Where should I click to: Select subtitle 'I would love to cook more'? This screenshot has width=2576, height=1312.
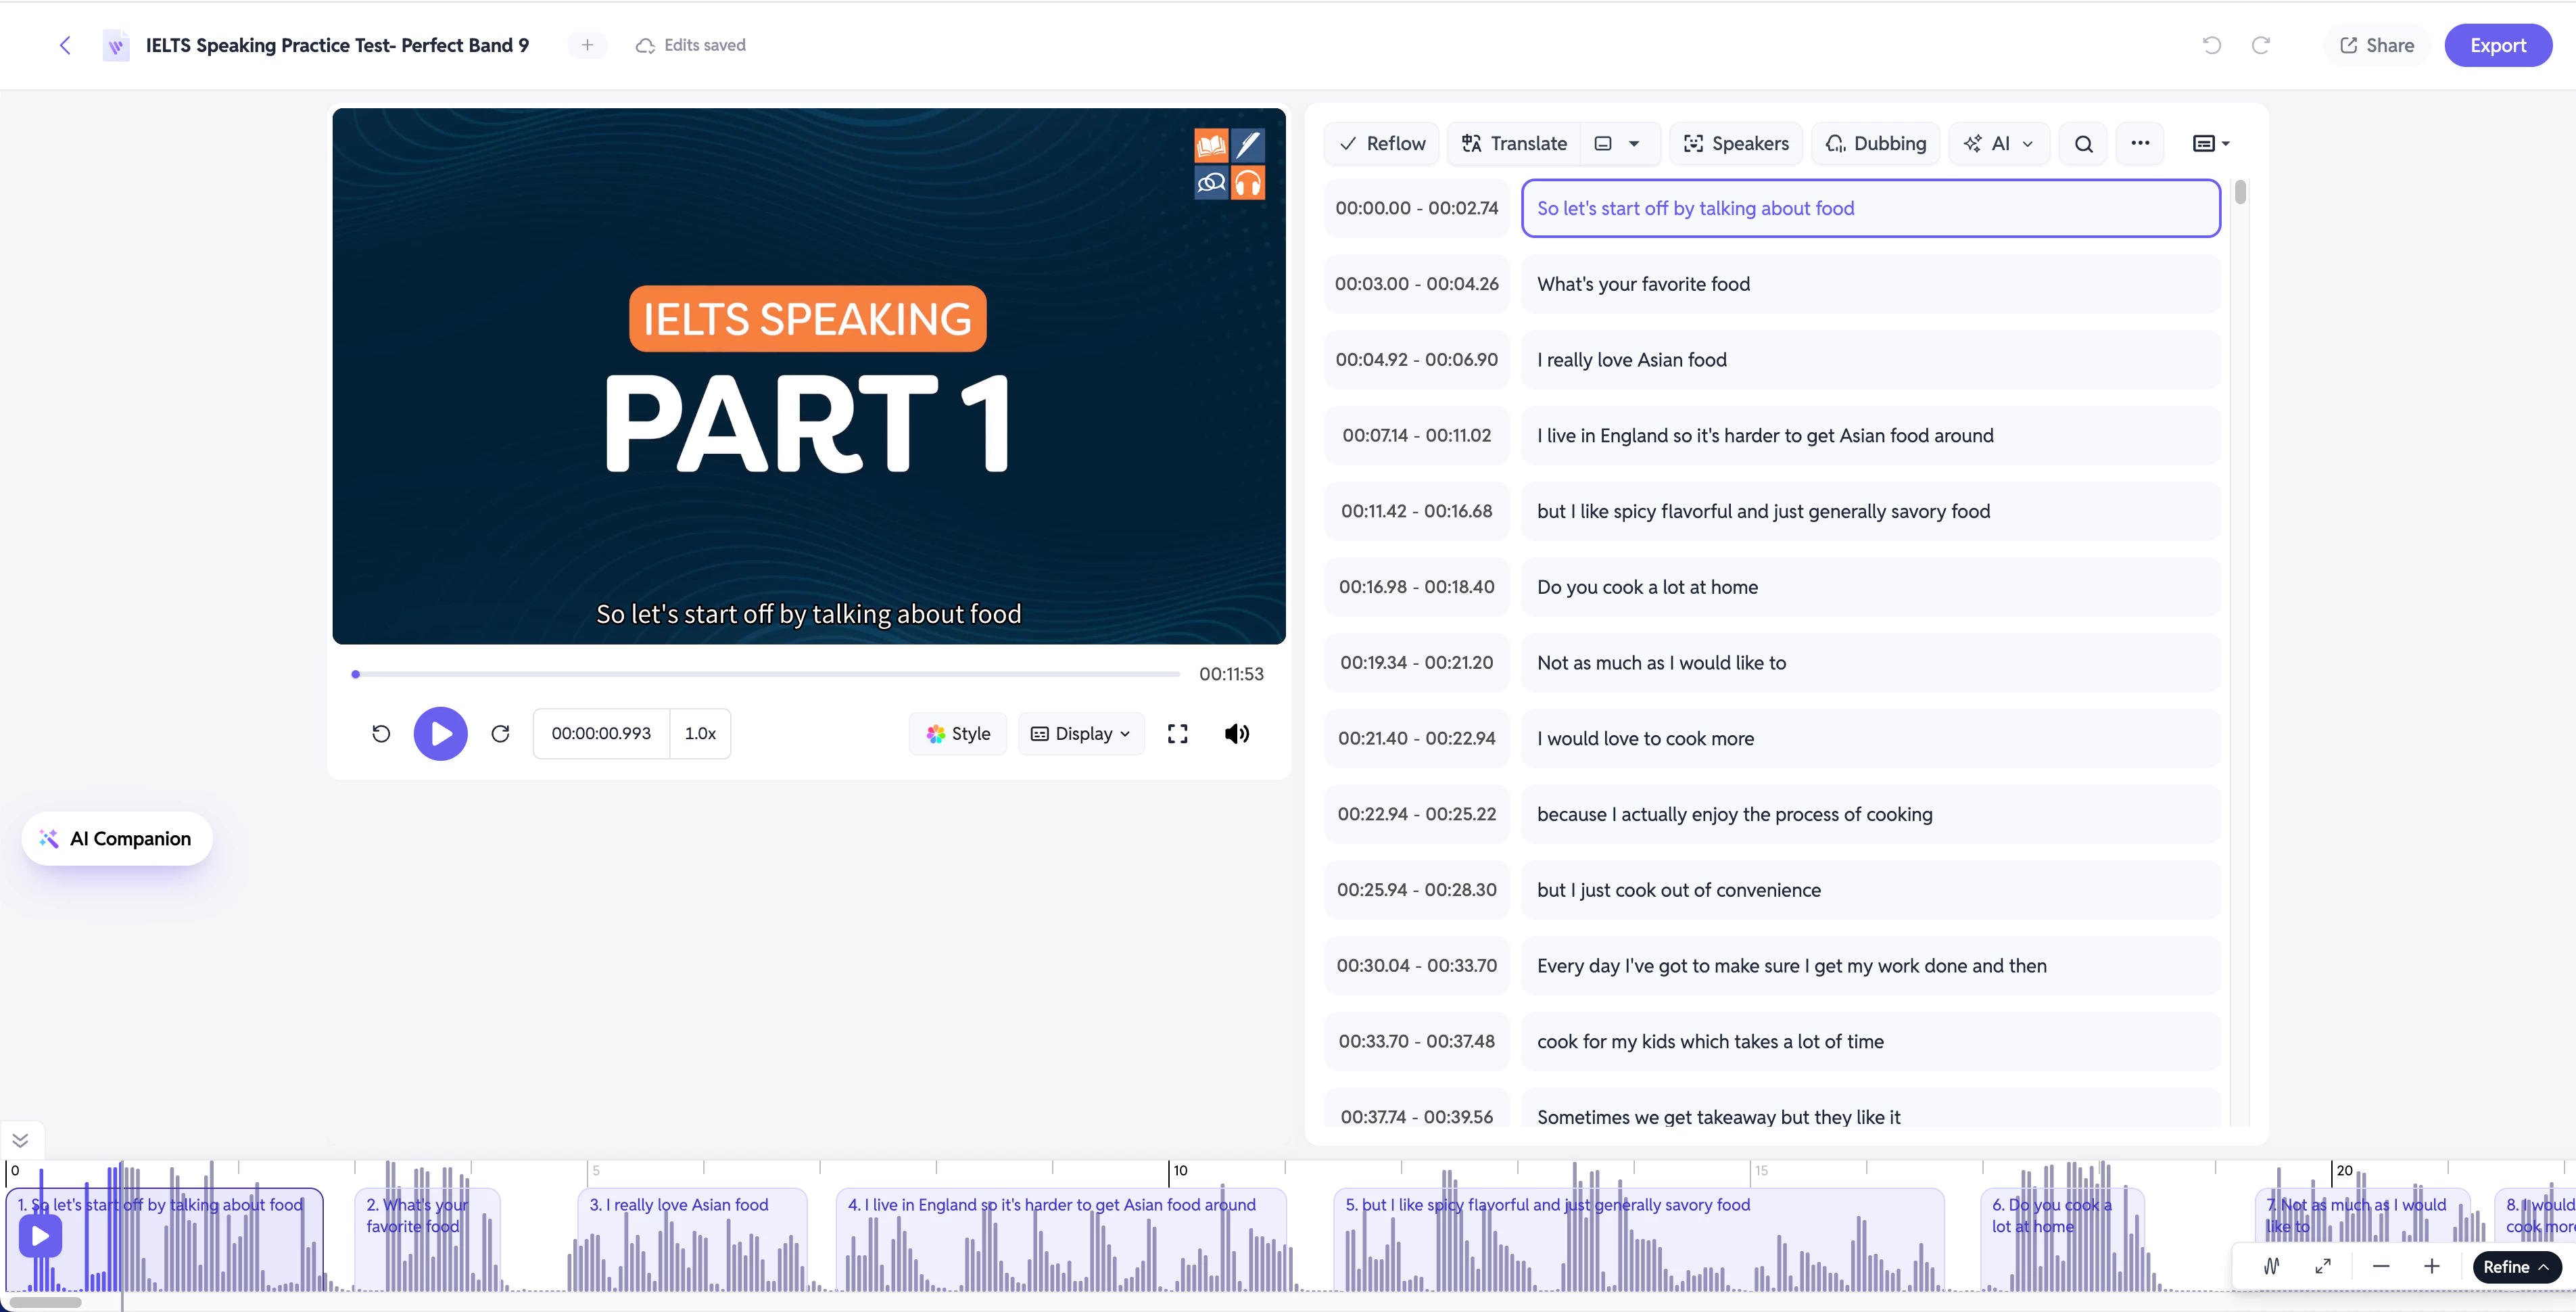[1870, 738]
